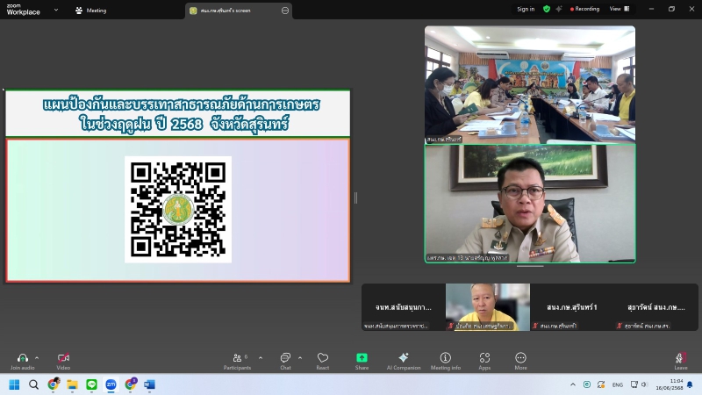Viewport: 702px width, 395px height.
Task: Click the divider handle beside shared screen
Action: pyautogui.click(x=356, y=197)
